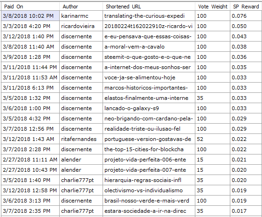Select date 3/12/2018 1:43 AM

(30, 139)
